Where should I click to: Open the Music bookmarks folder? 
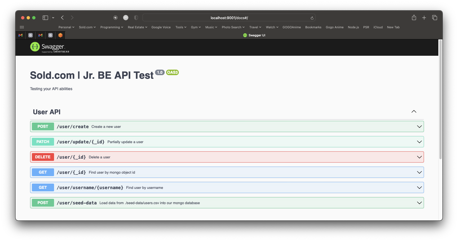coord(211,27)
